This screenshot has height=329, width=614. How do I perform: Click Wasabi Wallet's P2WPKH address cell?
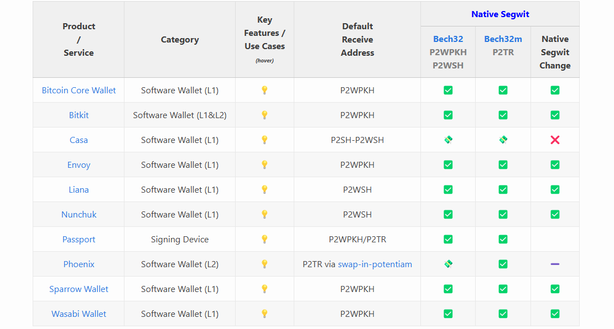coord(357,314)
